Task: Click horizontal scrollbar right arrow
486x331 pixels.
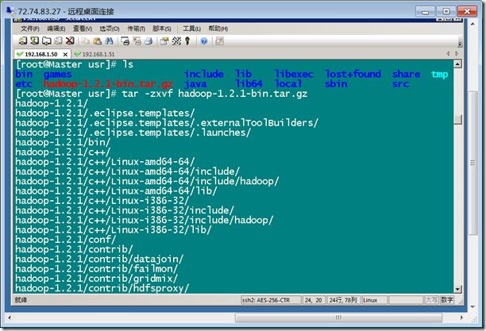Action: click(462, 318)
